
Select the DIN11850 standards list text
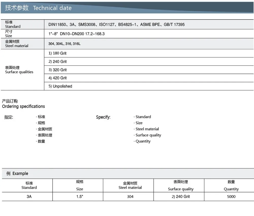tap(116, 25)
